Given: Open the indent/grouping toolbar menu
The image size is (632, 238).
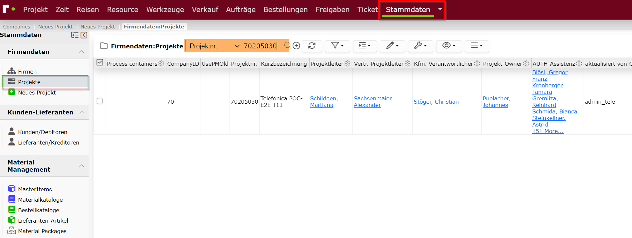Looking at the screenshot, I should point(365,46).
